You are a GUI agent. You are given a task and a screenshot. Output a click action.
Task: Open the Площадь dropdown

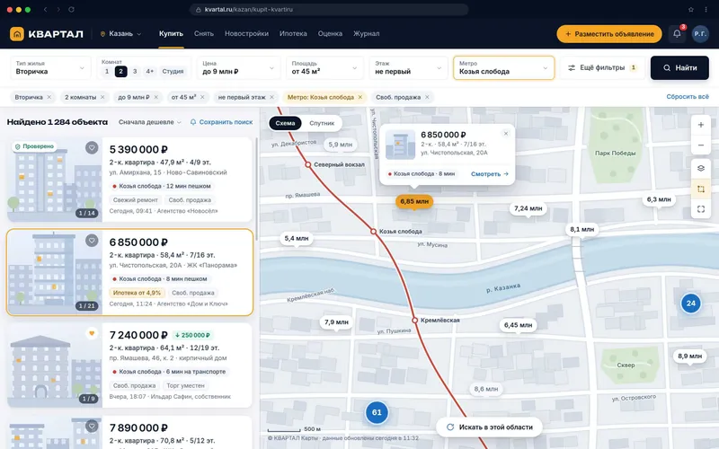click(x=324, y=68)
